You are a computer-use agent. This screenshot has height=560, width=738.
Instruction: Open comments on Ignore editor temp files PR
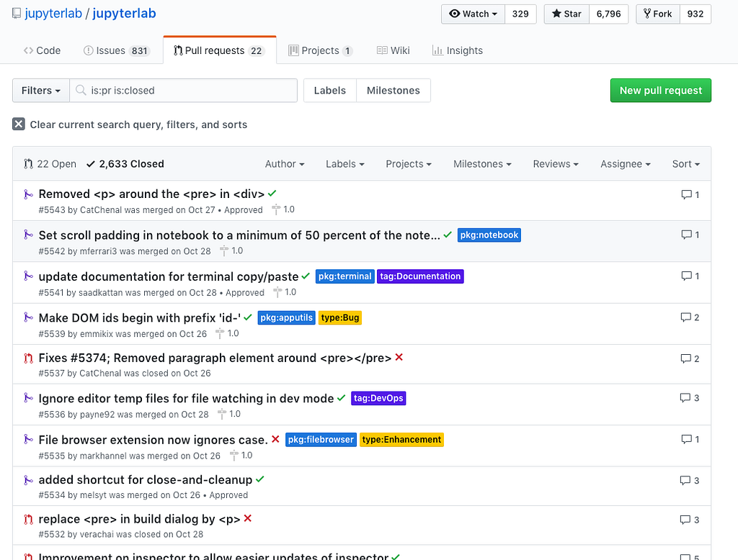pos(690,398)
